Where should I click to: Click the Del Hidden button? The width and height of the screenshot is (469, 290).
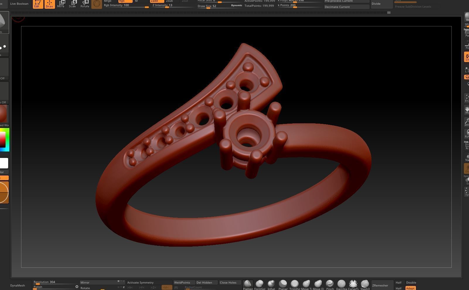coord(207,283)
